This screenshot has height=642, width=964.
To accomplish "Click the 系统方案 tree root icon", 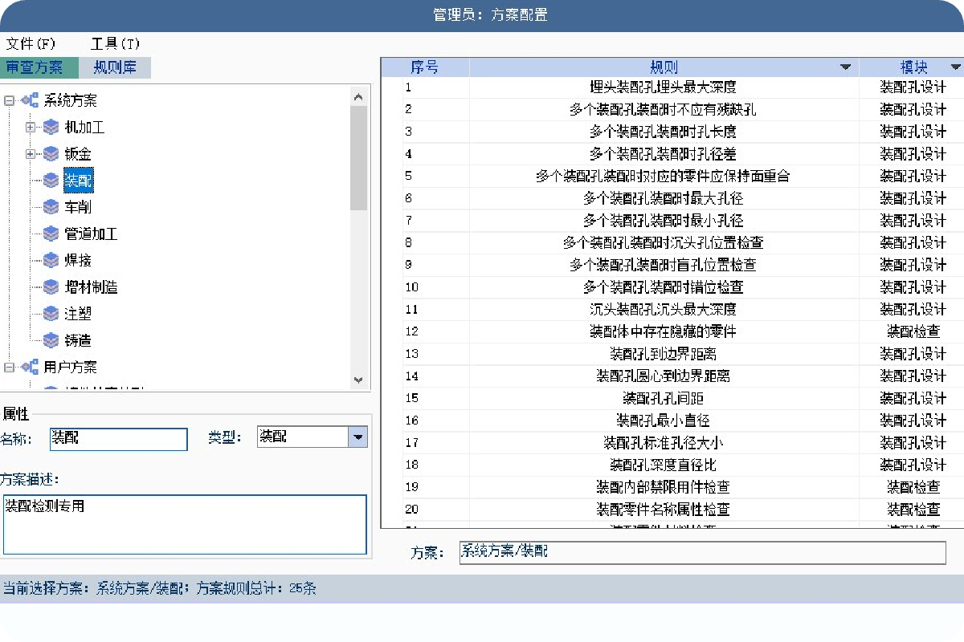I will [30, 100].
